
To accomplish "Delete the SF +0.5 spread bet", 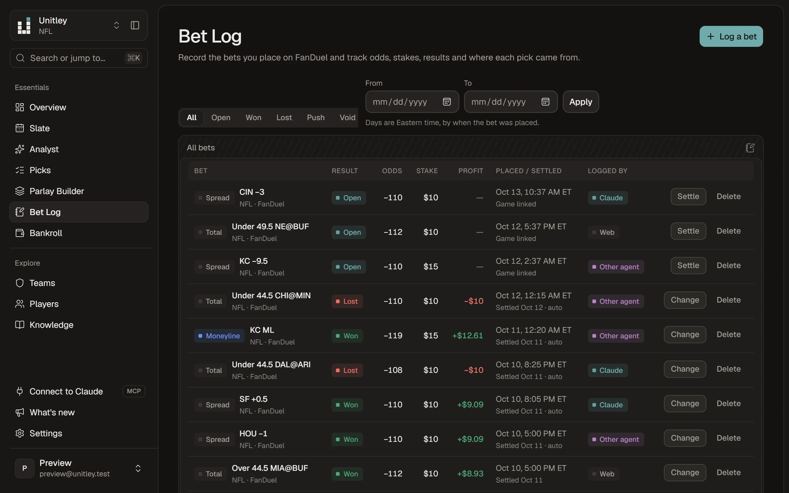I will pos(728,403).
